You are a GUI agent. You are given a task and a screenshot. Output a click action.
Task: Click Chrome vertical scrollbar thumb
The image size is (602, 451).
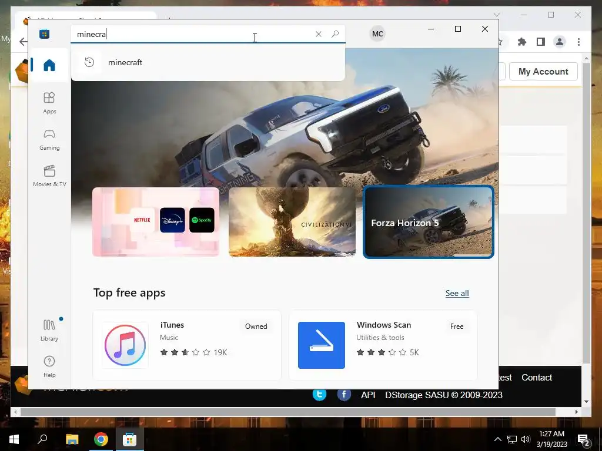586,213
